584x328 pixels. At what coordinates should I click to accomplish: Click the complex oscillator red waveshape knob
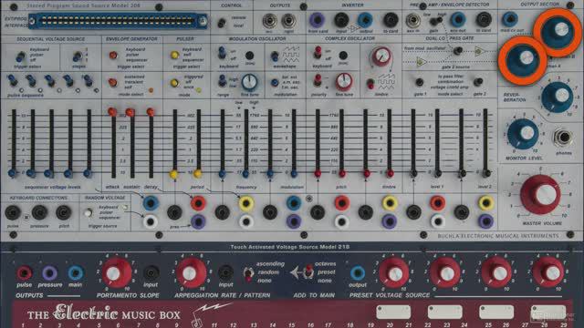(381, 56)
